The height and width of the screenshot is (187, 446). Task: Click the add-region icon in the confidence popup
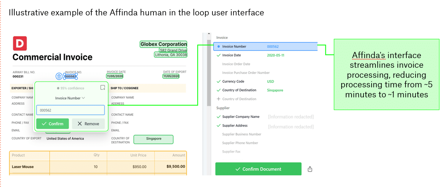point(103,88)
